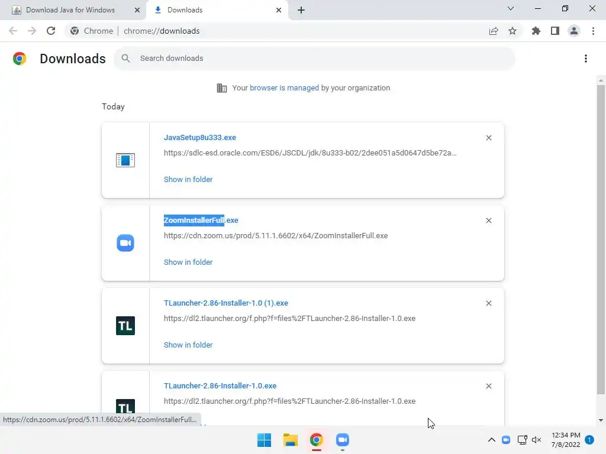Image resolution: width=606 pixels, height=454 pixels.
Task: Open the network status tray icon
Action: tap(522, 440)
